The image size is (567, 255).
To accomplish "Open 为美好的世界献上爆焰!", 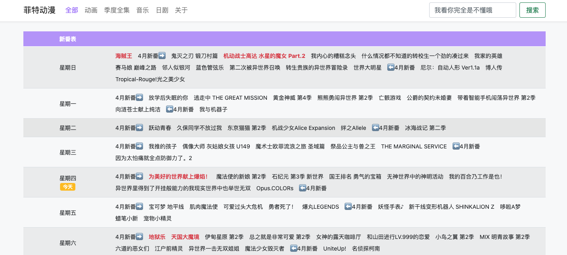I will pos(178,177).
